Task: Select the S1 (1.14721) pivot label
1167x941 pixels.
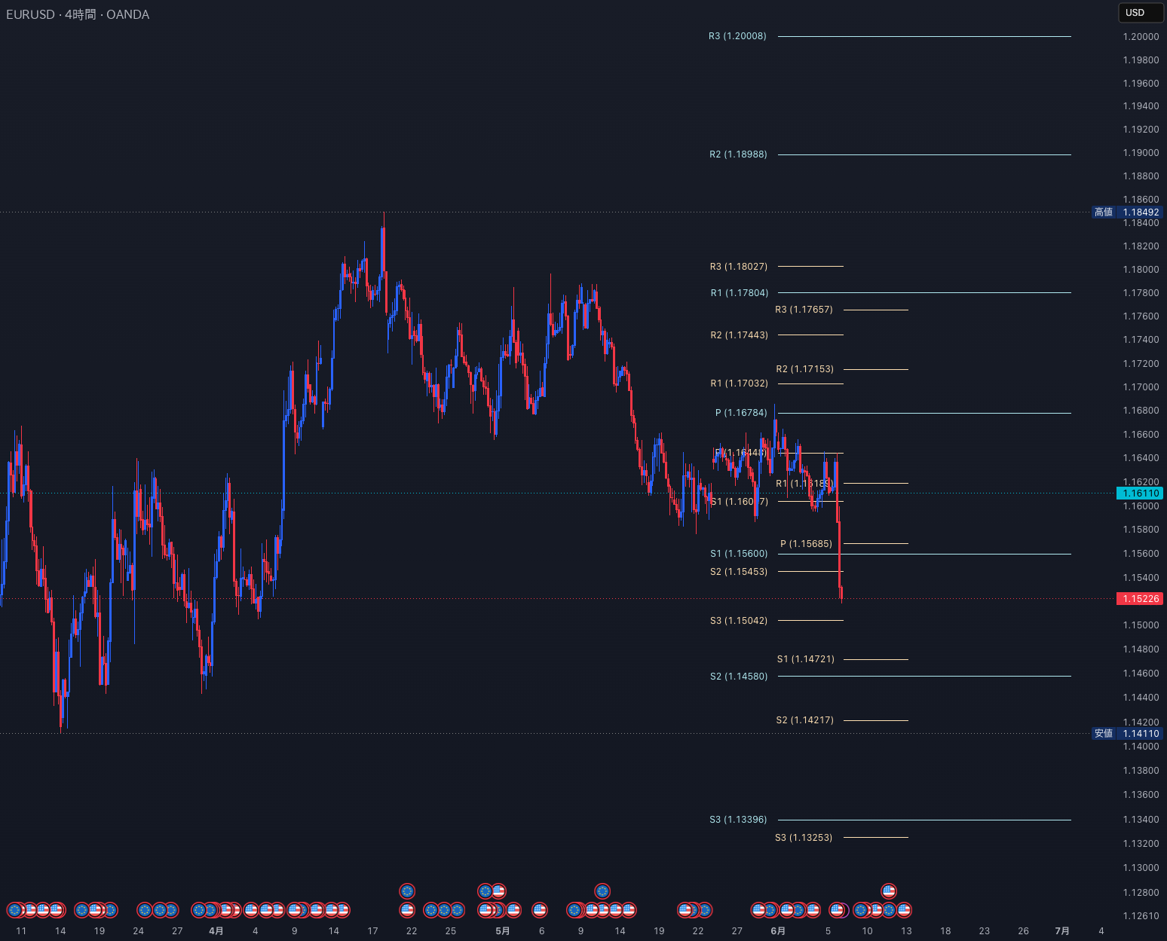Action: coord(806,659)
